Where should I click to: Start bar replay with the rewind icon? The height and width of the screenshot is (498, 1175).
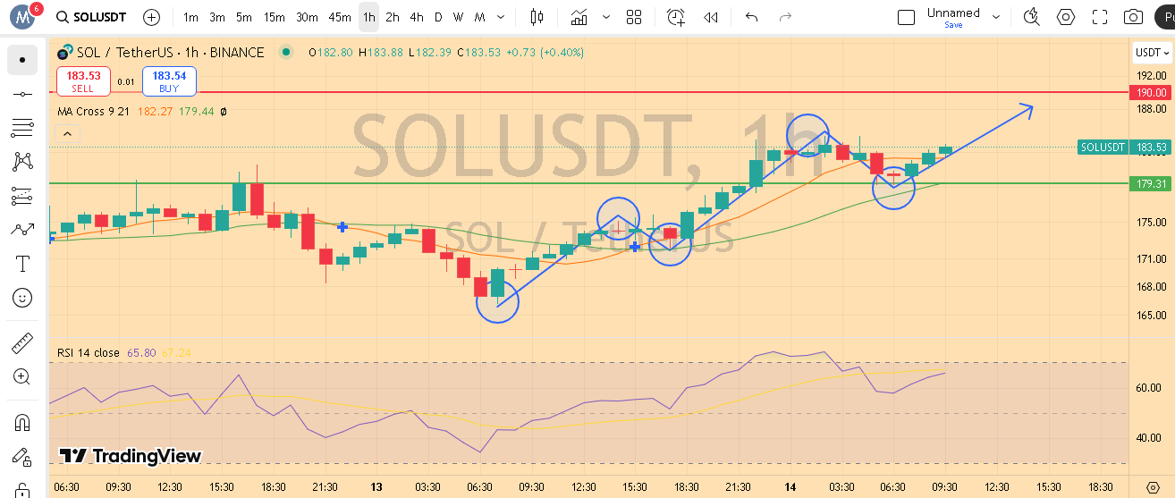tap(711, 17)
